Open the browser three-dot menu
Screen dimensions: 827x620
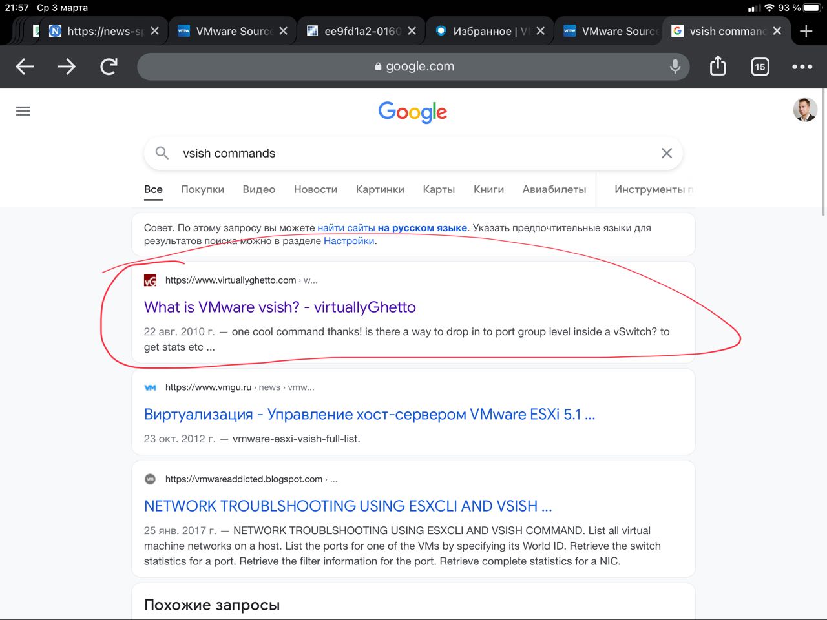(x=802, y=67)
